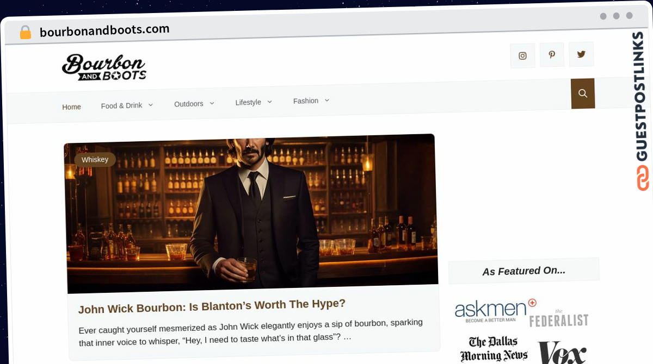The height and width of the screenshot is (364, 653).
Task: Click the John Wick bar featured image
Action: [x=251, y=213]
